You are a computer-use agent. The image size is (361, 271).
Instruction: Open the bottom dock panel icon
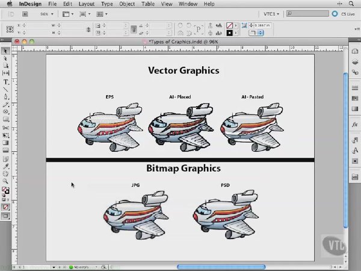pyautogui.click(x=355, y=176)
